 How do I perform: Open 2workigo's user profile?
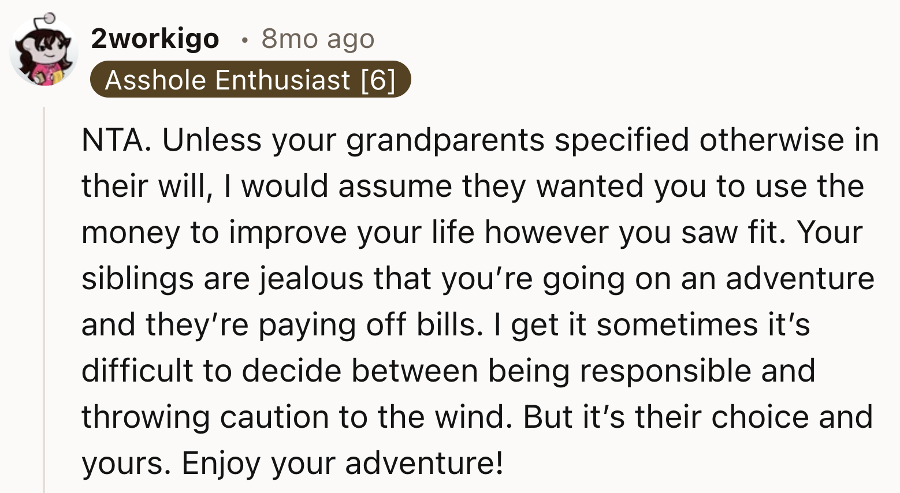coord(155,39)
